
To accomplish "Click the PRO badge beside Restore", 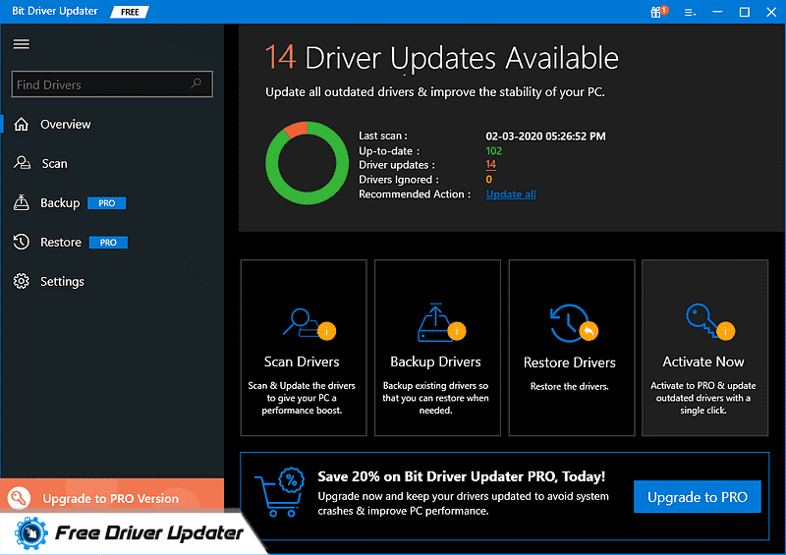I will (108, 243).
